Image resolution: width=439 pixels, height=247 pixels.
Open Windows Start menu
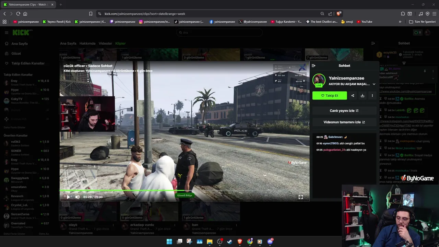pyautogui.click(x=169, y=242)
